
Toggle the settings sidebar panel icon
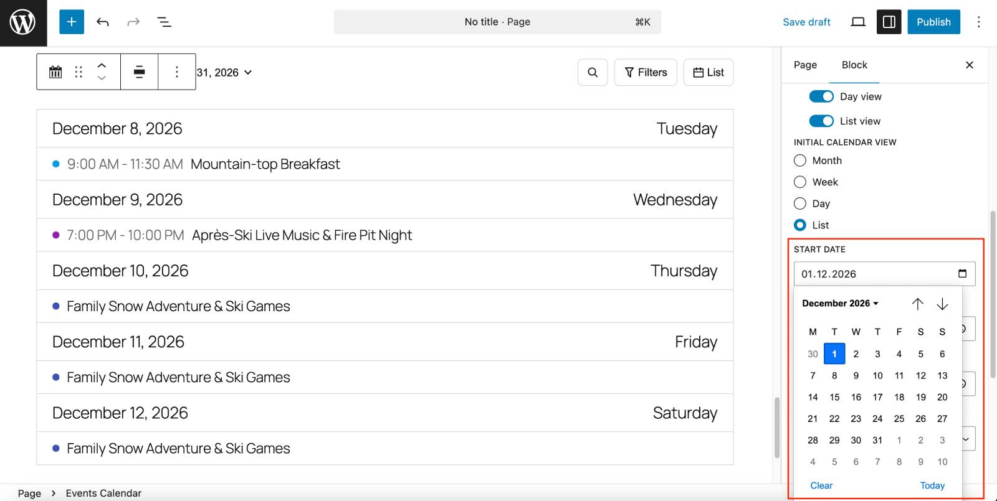(889, 22)
